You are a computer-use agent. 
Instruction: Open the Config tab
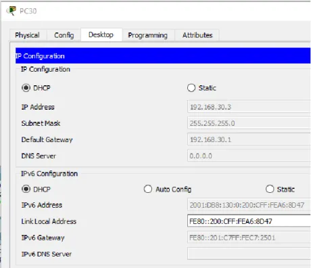pyautogui.click(x=64, y=35)
